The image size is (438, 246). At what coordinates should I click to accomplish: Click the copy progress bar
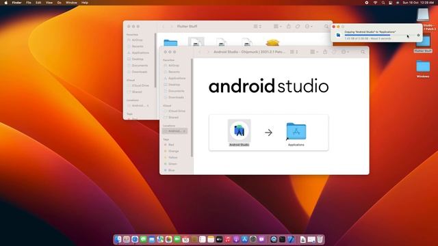[x=379, y=35]
